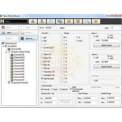
Task: Collapse the 10 (1586A) tree node
Action: tap(4, 46)
